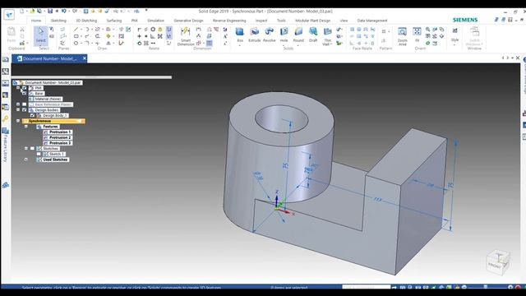Open the Solid Edge application button
526x296 pixels.
pyautogui.click(x=9, y=15)
